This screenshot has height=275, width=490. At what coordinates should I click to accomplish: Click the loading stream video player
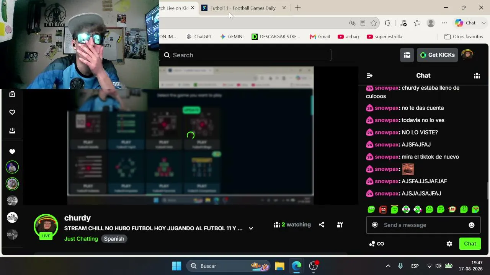pos(191,136)
